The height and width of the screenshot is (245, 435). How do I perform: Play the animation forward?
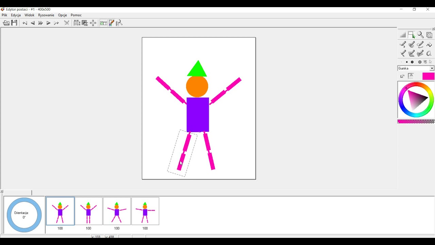48,23
